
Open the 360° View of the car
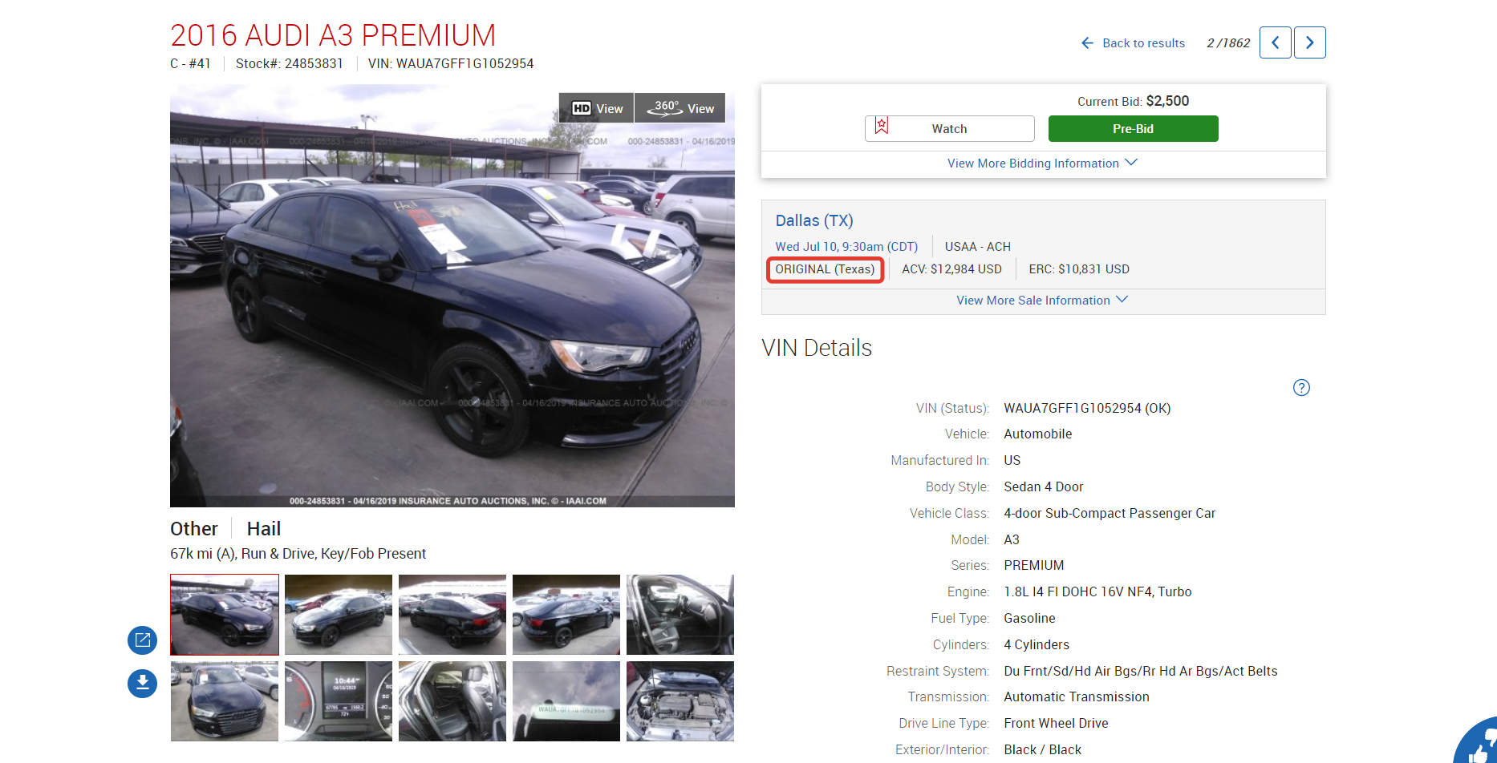(x=680, y=108)
